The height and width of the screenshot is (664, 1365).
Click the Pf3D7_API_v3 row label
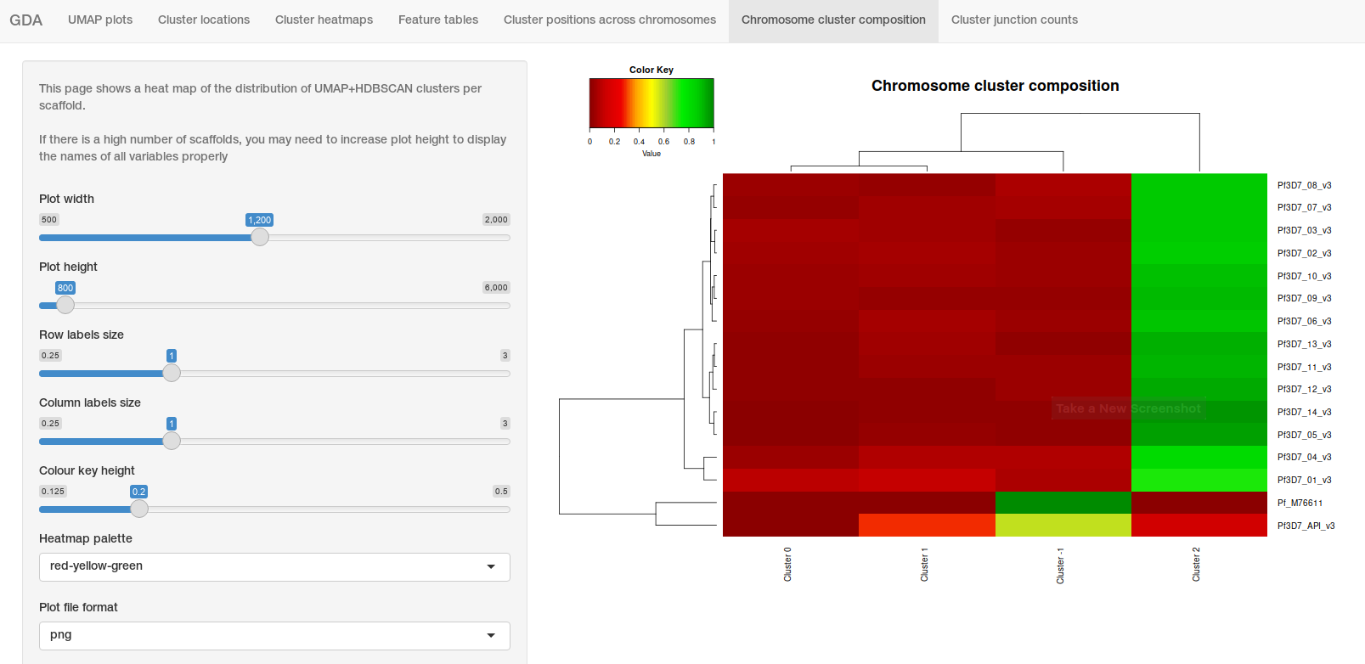(1306, 526)
